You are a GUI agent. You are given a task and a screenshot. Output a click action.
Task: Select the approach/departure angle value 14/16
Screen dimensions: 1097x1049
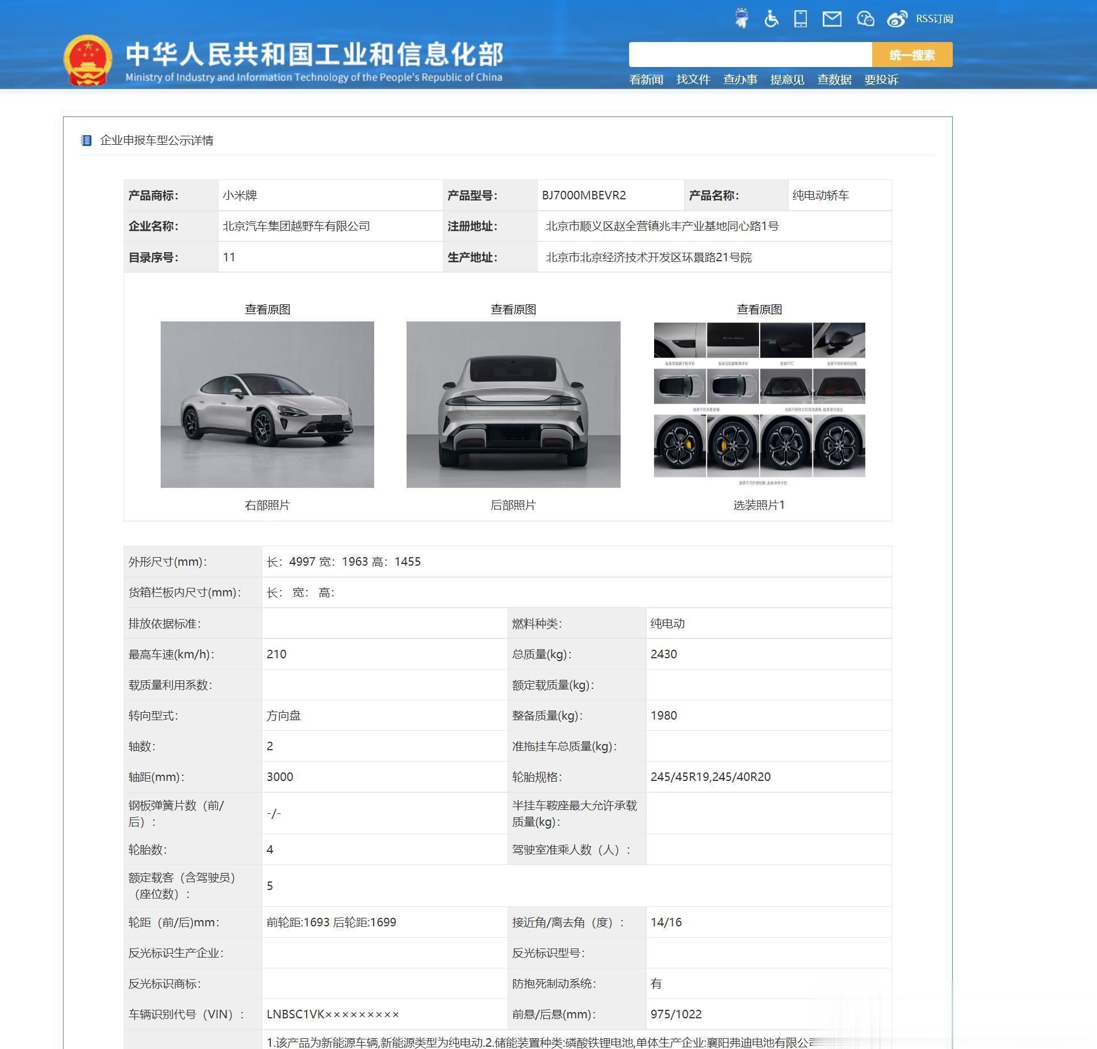click(x=666, y=922)
